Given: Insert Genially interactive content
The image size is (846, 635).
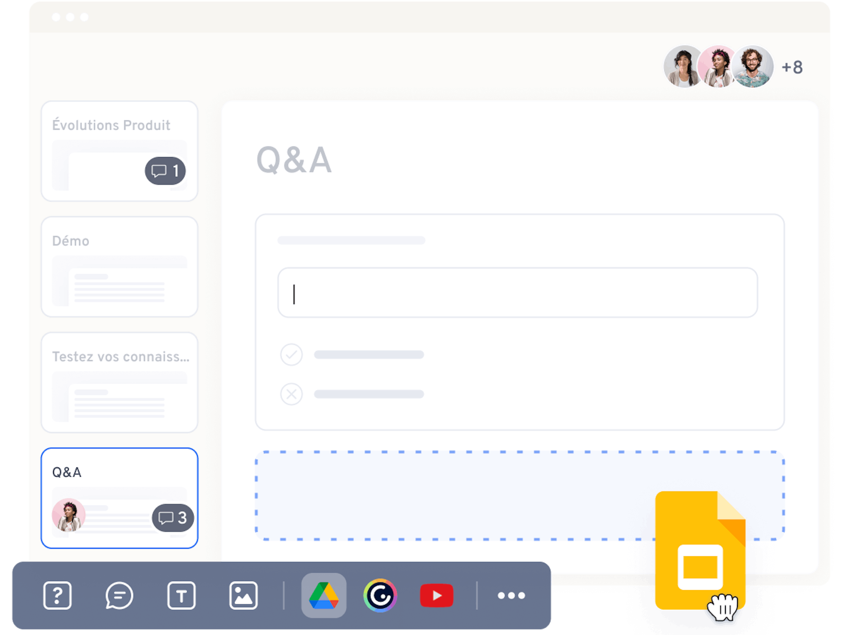Looking at the screenshot, I should (381, 596).
